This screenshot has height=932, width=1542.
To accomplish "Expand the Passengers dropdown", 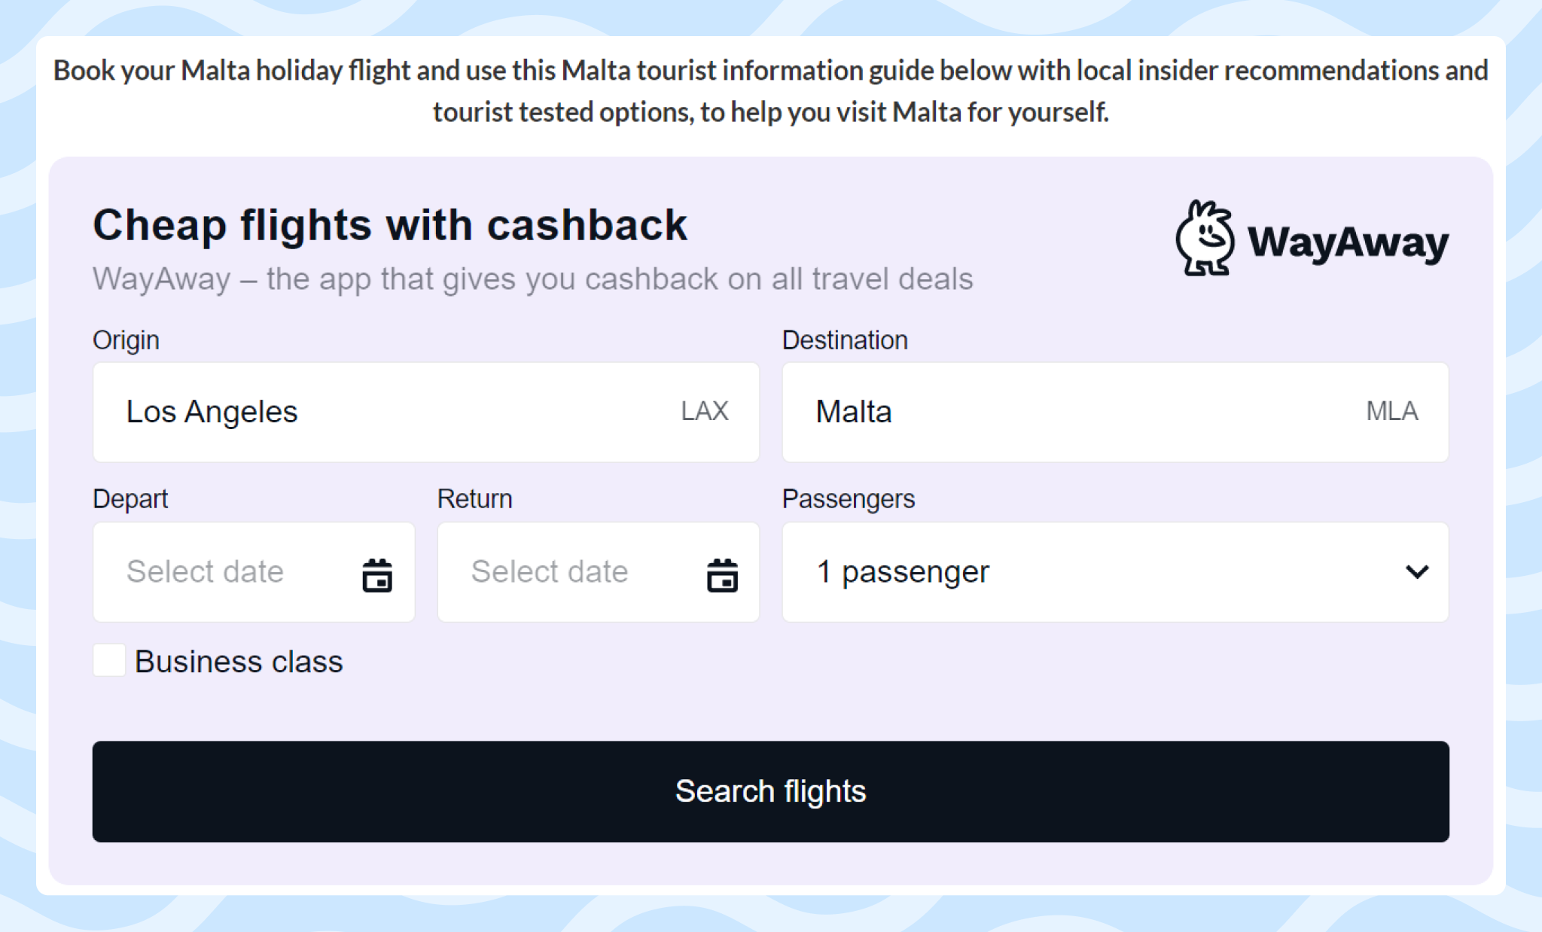I will (x=1114, y=572).
